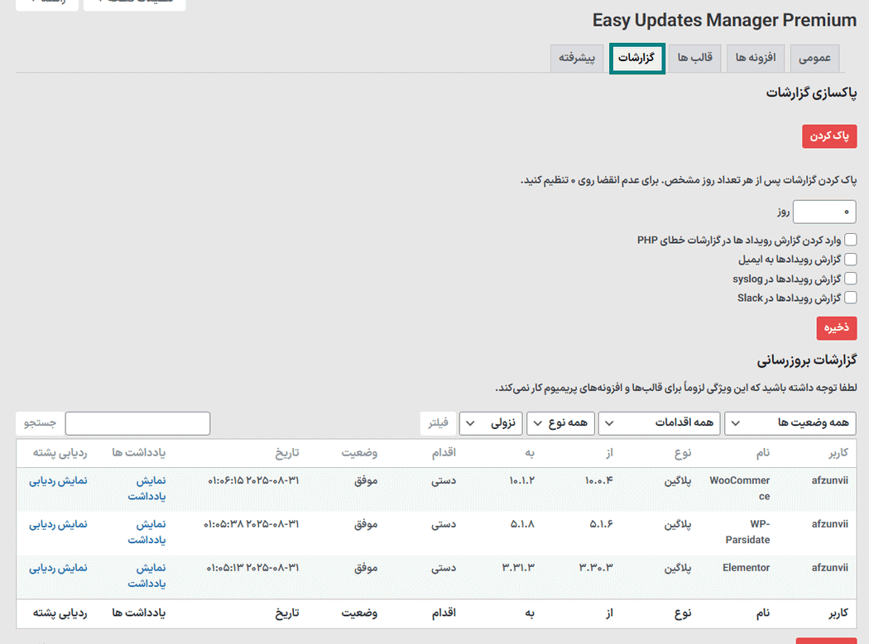Image resolution: width=869 pixels, height=644 pixels.
Task: Click the Elementor plugin name cell
Action: pos(746,568)
